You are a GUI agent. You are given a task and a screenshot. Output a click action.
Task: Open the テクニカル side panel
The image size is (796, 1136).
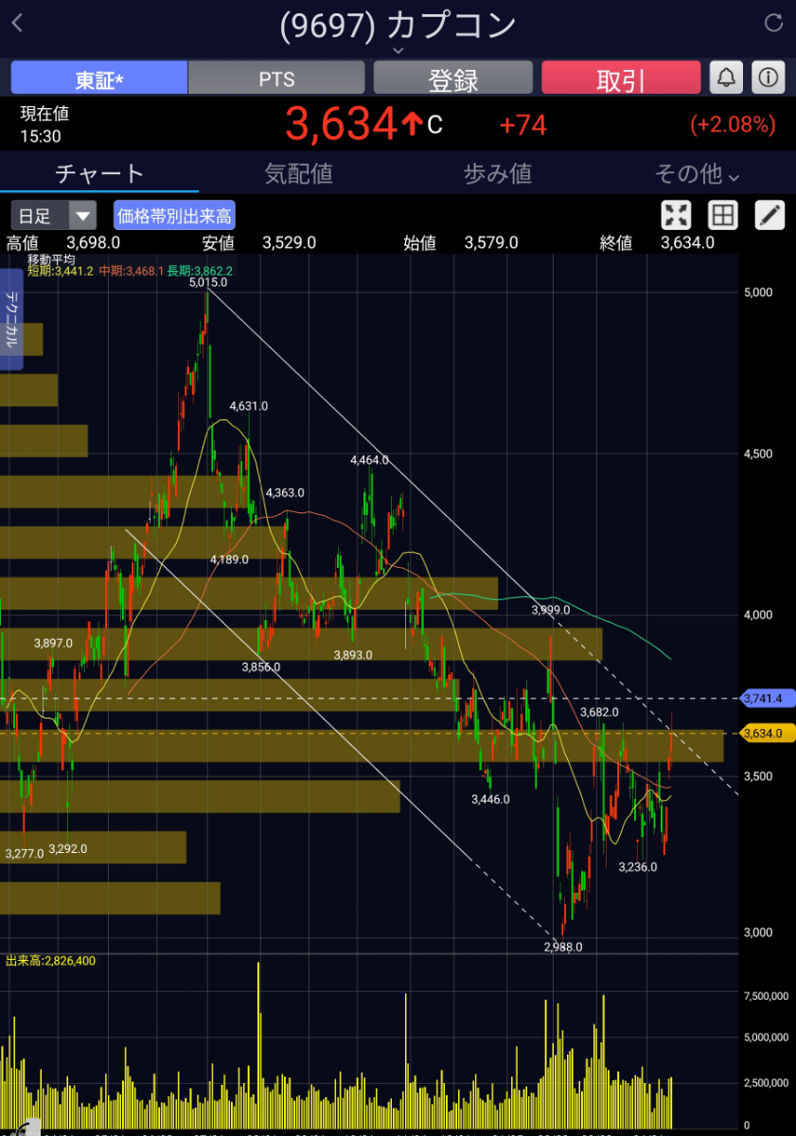[x=11, y=319]
